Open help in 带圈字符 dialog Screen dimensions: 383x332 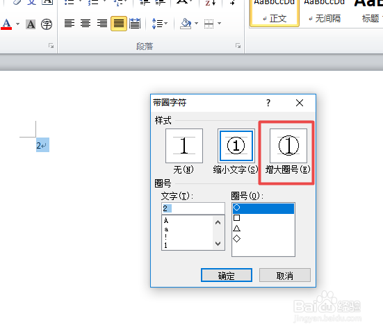268,103
